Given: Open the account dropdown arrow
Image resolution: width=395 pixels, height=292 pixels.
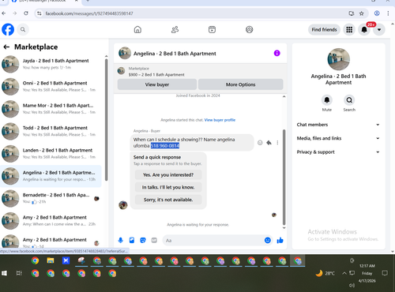Looking at the screenshot, I should tap(379, 30).
